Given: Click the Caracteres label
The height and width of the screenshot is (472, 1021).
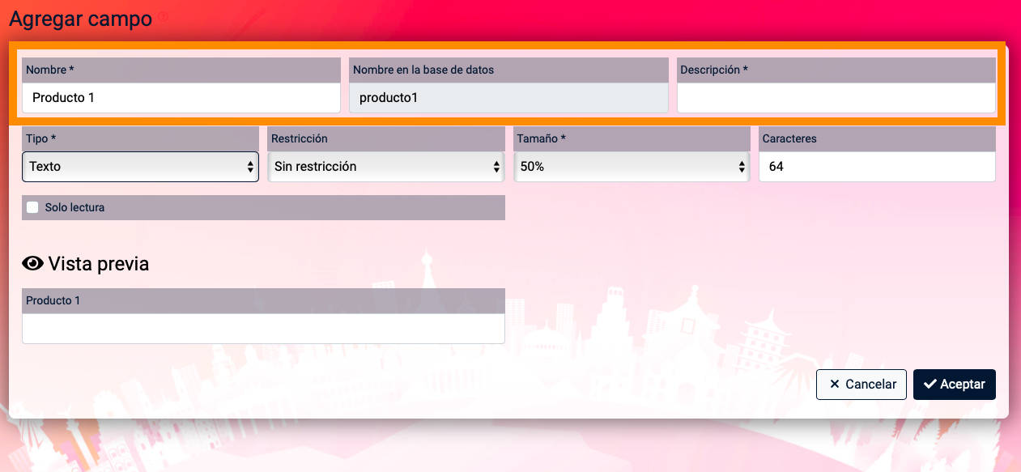Looking at the screenshot, I should coord(789,138).
